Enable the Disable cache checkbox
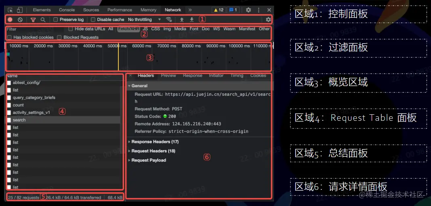 tap(93, 19)
